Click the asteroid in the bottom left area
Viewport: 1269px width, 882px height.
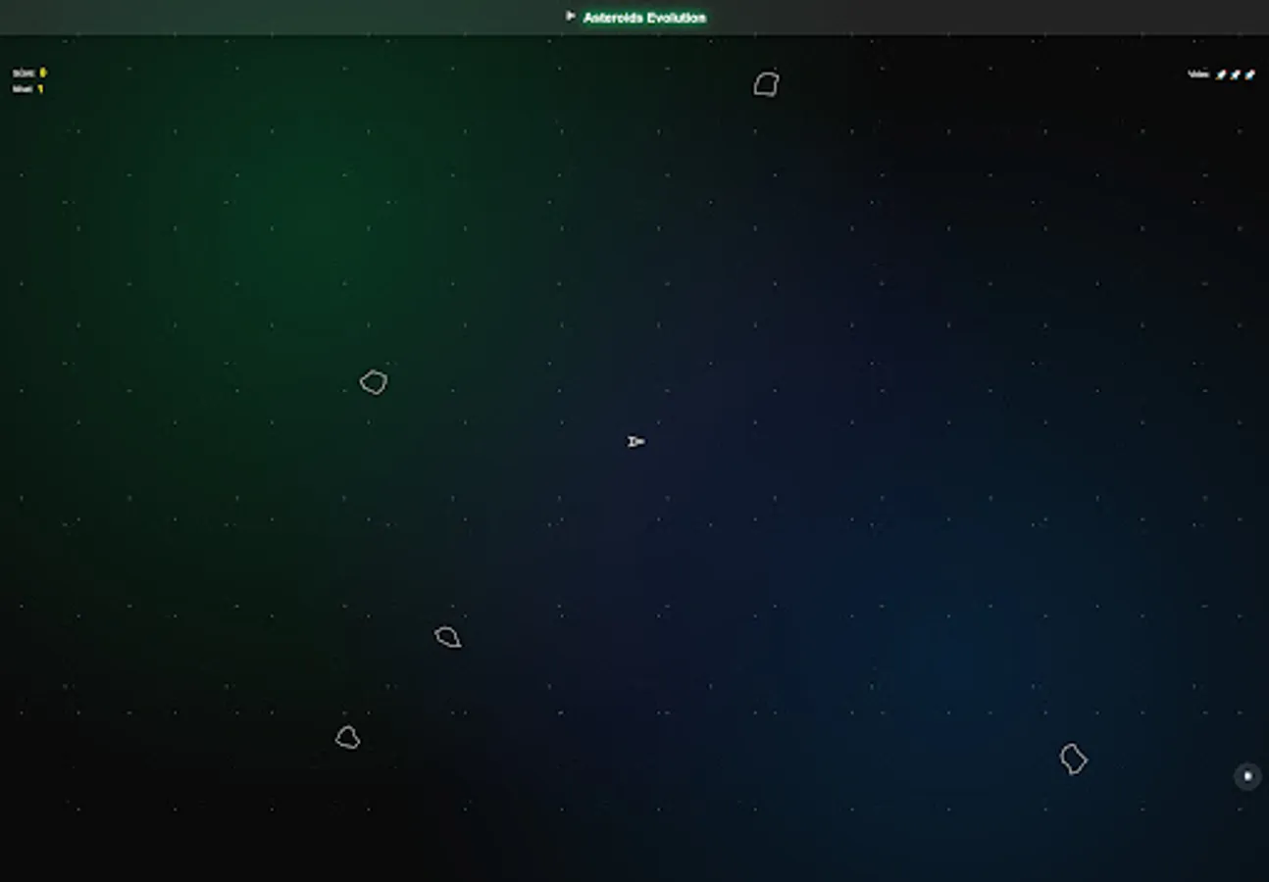click(x=349, y=738)
